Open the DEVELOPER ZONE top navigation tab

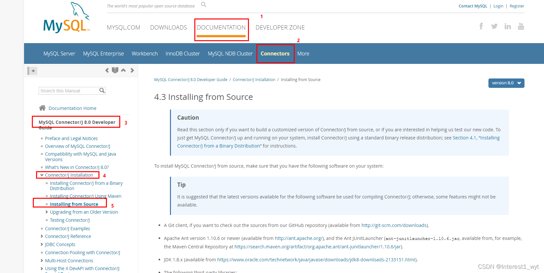click(280, 28)
